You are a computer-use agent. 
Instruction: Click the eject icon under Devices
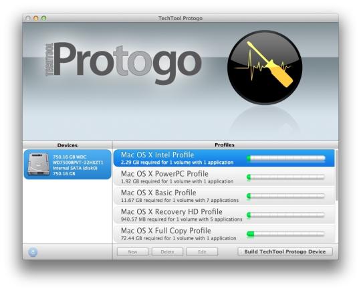coord(33,252)
